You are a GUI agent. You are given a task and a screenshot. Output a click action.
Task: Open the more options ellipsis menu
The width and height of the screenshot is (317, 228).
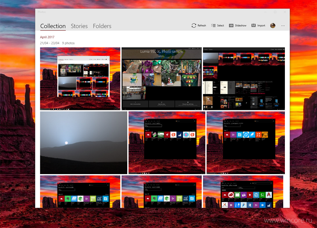coord(283,26)
